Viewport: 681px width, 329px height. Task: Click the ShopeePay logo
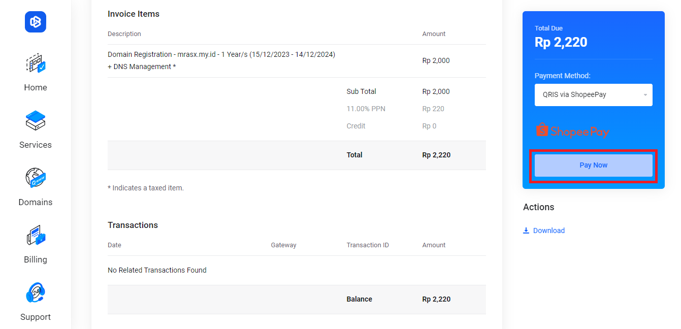tap(572, 131)
